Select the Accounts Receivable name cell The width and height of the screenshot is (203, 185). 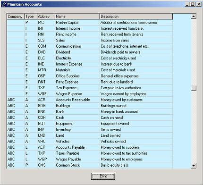[x=77, y=100]
